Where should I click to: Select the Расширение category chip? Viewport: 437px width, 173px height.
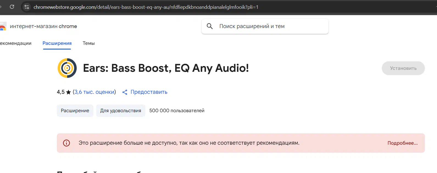click(75, 111)
